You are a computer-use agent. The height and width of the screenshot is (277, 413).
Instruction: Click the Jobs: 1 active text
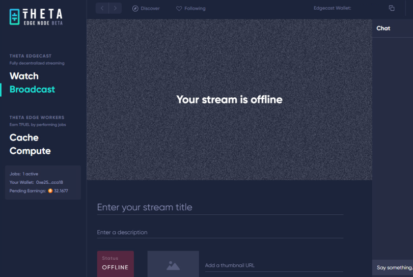point(24,174)
